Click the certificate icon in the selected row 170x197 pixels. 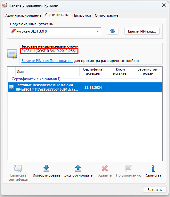(11, 87)
